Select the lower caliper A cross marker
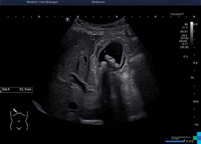This screenshot has height=144, width=201. 103,49
